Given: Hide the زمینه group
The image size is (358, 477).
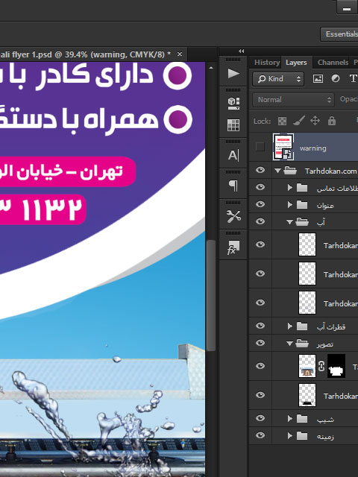Looking at the screenshot, I should 260,435.
